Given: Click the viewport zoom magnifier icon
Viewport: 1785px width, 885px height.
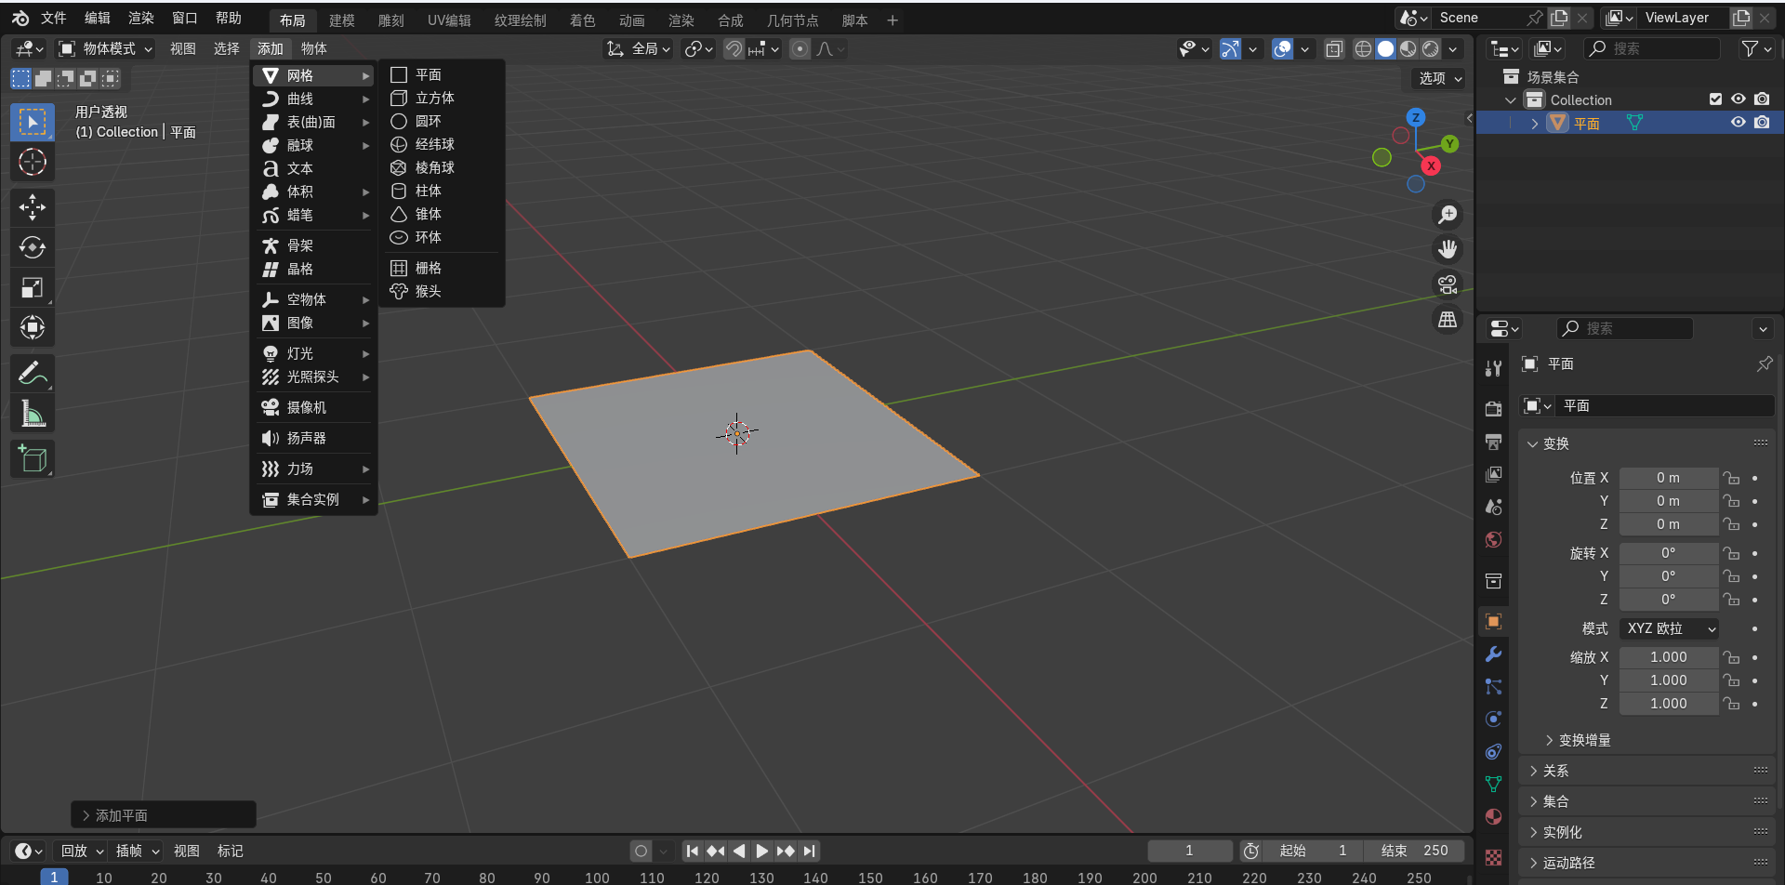Looking at the screenshot, I should (x=1448, y=215).
